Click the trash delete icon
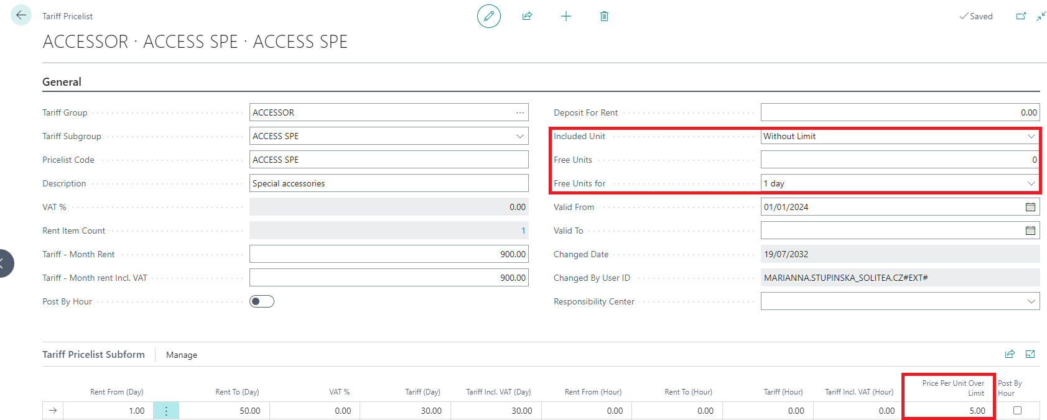The width and height of the screenshot is (1047, 420). [x=604, y=16]
